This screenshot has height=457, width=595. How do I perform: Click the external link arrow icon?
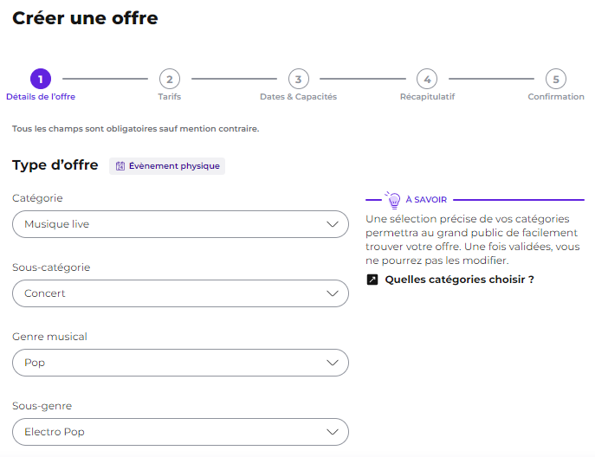[372, 280]
